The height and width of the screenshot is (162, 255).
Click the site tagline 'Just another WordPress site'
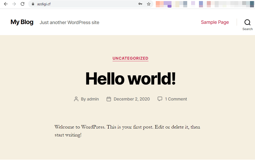click(x=69, y=23)
